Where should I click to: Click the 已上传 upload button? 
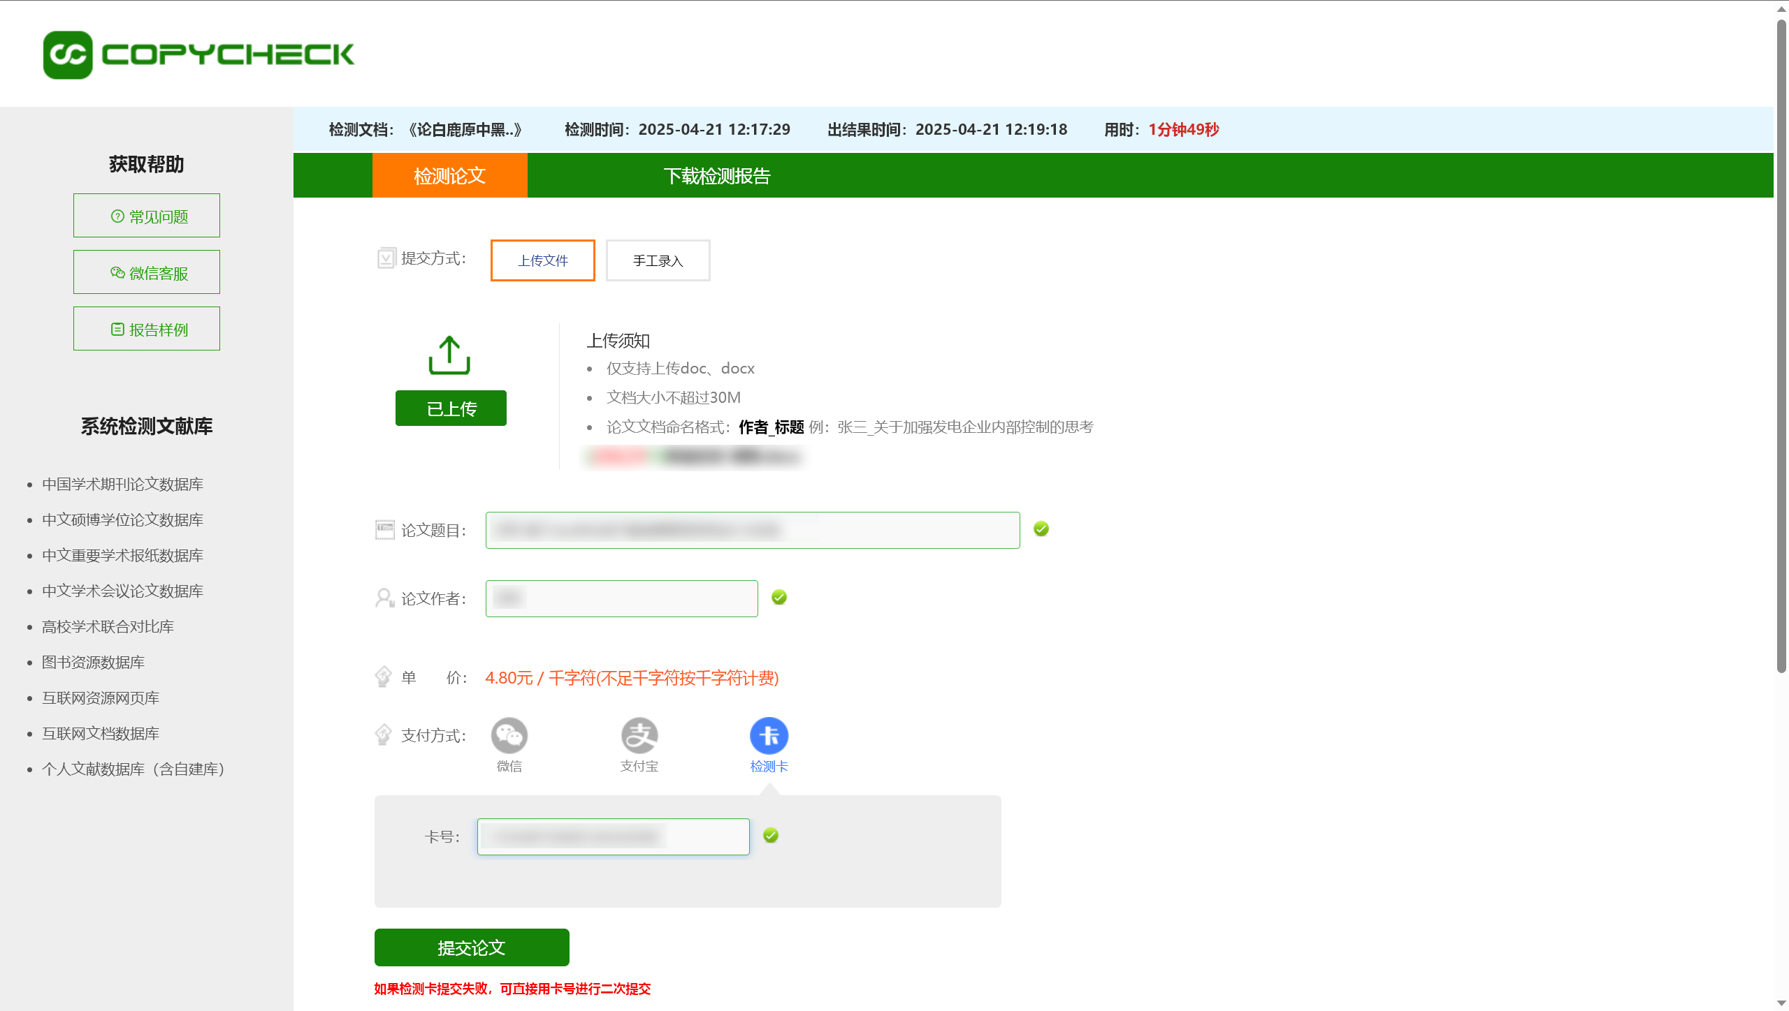[x=451, y=408]
